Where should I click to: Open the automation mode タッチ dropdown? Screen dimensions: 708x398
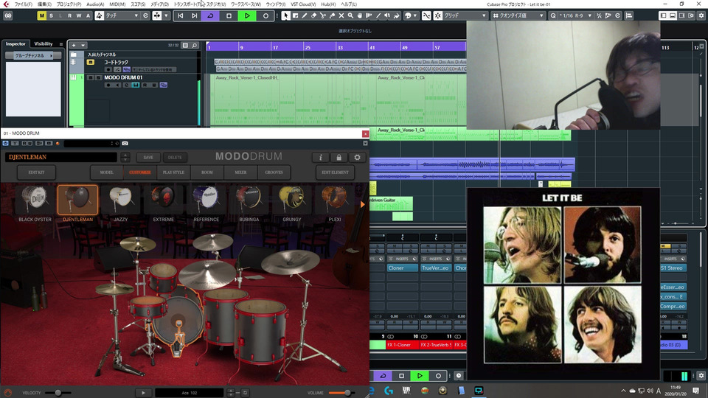click(x=122, y=15)
